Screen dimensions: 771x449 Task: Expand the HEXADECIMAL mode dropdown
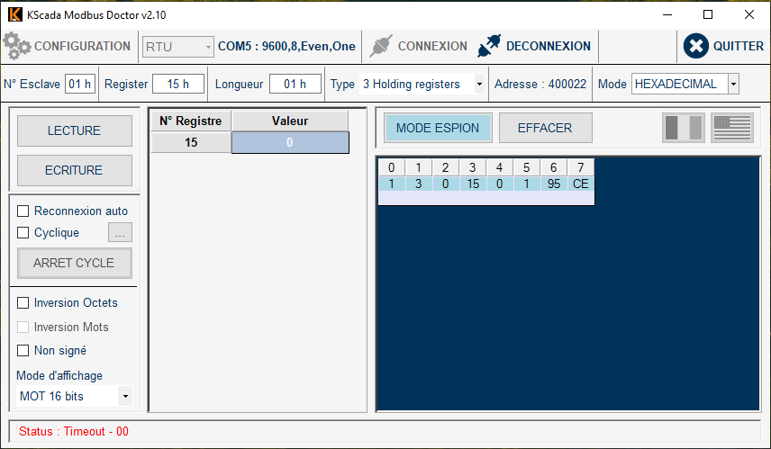[732, 85]
